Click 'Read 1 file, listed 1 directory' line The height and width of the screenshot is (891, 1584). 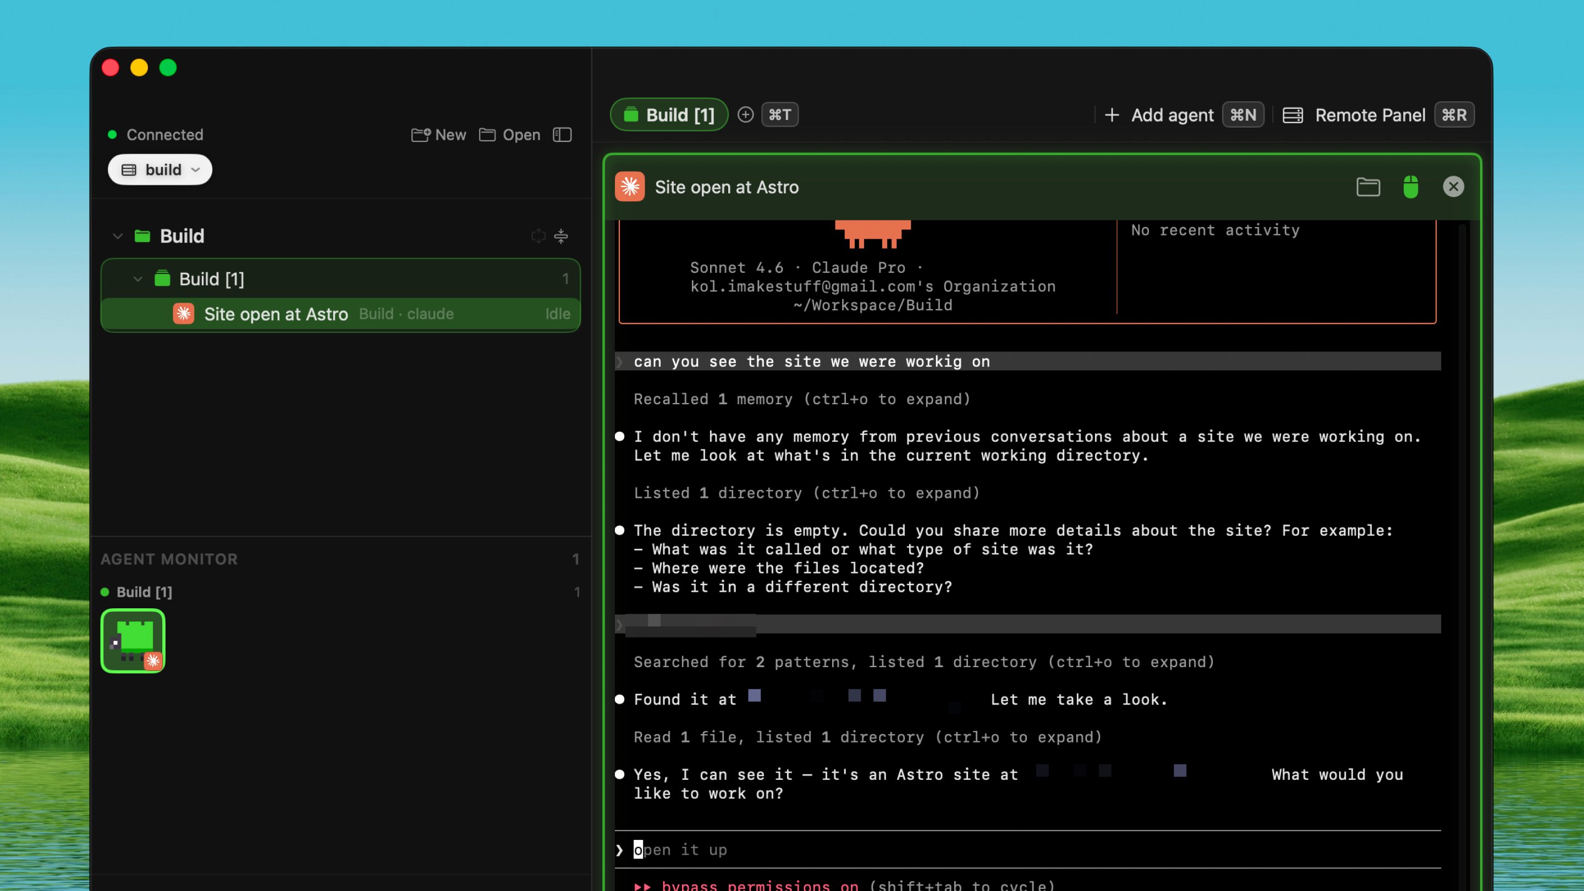point(868,737)
